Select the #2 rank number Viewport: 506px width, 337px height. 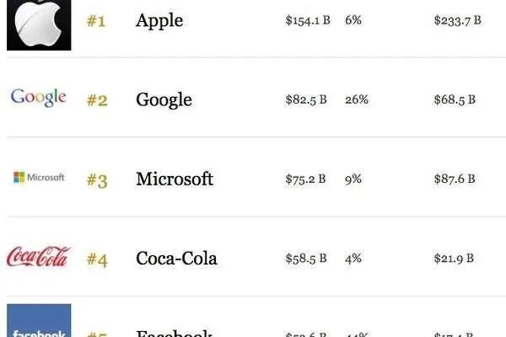coord(97,100)
